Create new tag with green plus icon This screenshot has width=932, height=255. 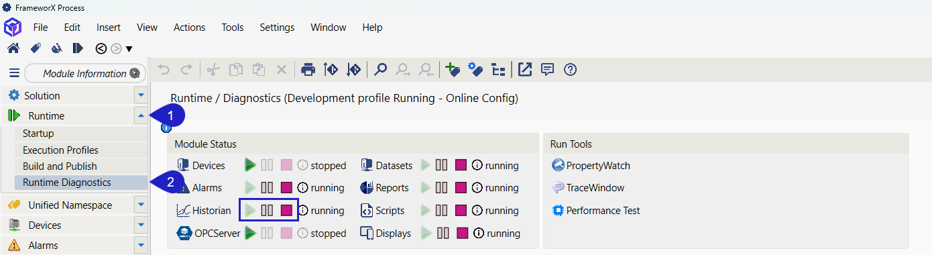click(x=452, y=69)
